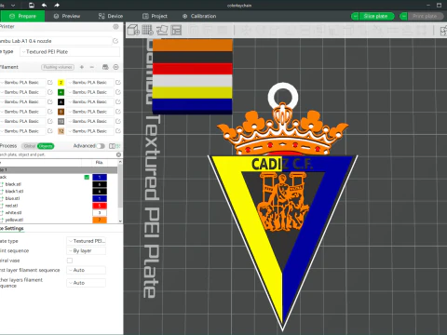
Task: Switch to the Prepare tab
Action: tap(22, 16)
